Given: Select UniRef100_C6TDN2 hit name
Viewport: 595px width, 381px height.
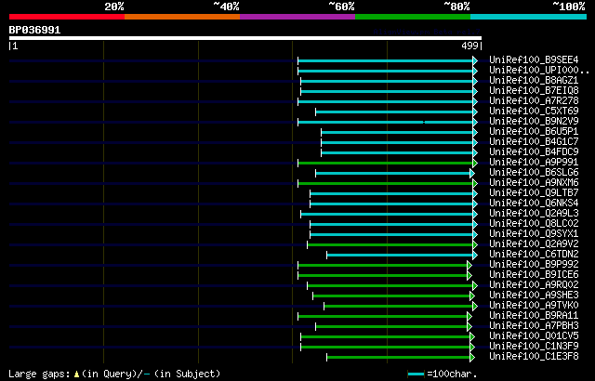Looking at the screenshot, I should (x=534, y=255).
